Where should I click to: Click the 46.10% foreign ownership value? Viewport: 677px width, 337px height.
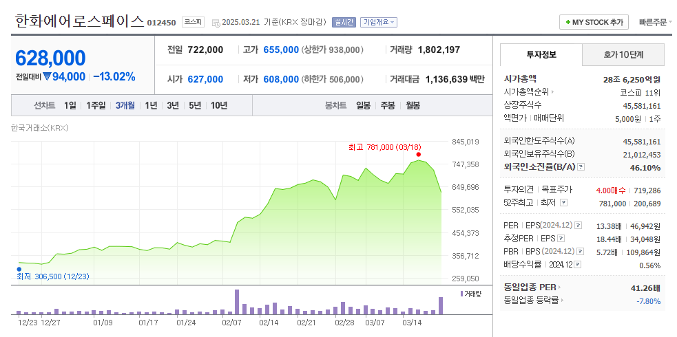click(x=645, y=168)
